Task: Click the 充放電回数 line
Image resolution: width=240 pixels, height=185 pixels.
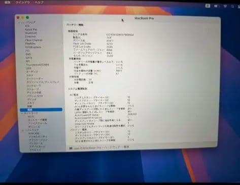Action: (x=83, y=79)
